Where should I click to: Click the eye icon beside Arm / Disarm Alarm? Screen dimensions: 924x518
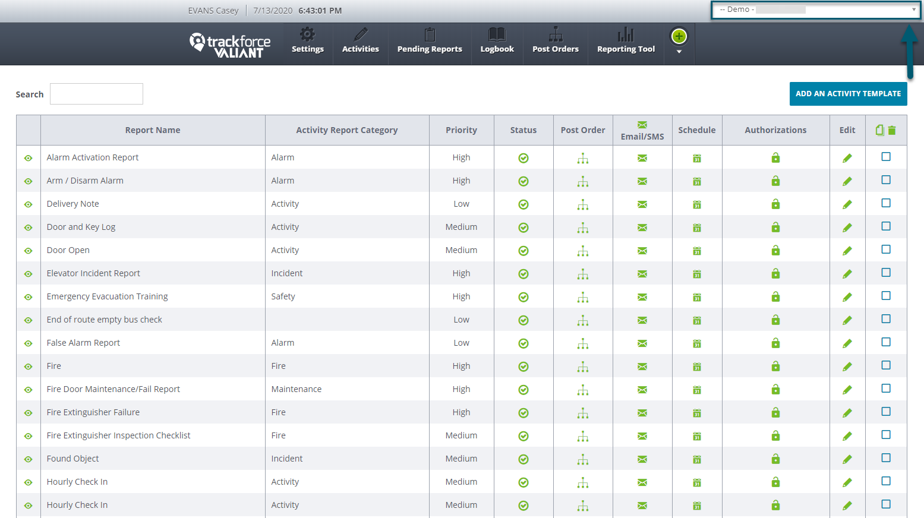(x=28, y=181)
